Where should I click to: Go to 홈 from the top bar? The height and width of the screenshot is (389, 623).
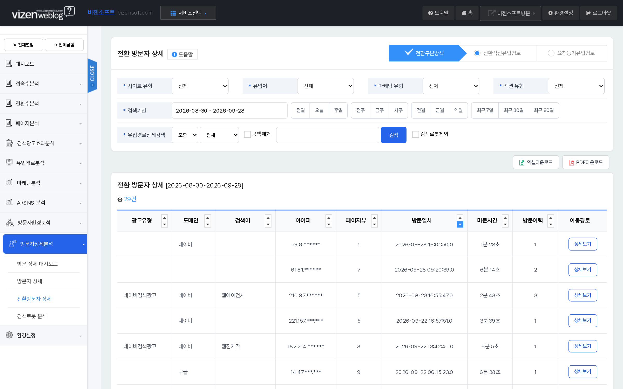point(467,13)
